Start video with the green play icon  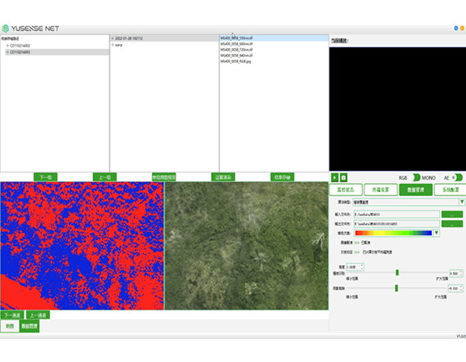coord(334,177)
